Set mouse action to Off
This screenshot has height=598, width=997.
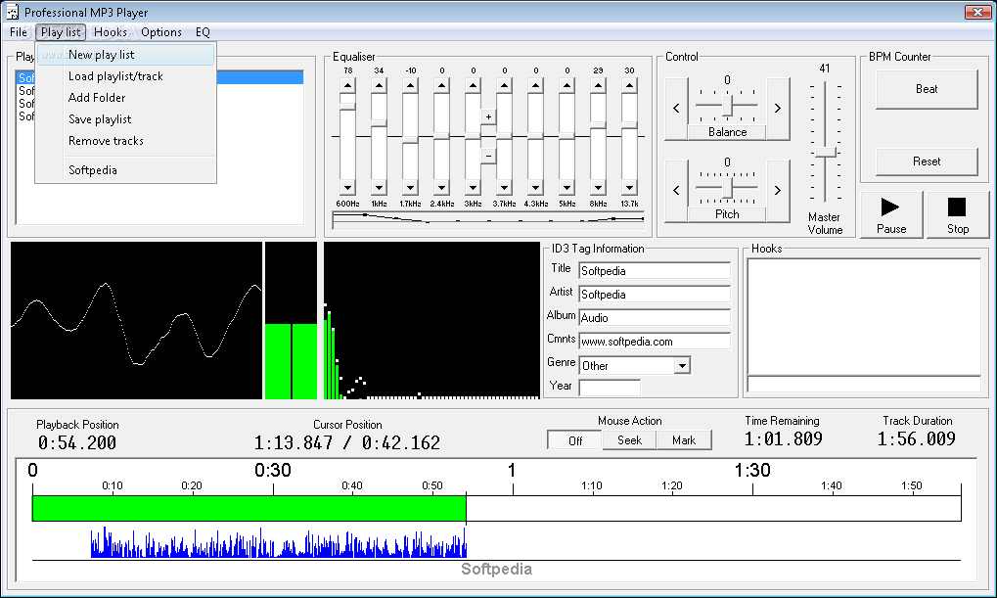(575, 440)
